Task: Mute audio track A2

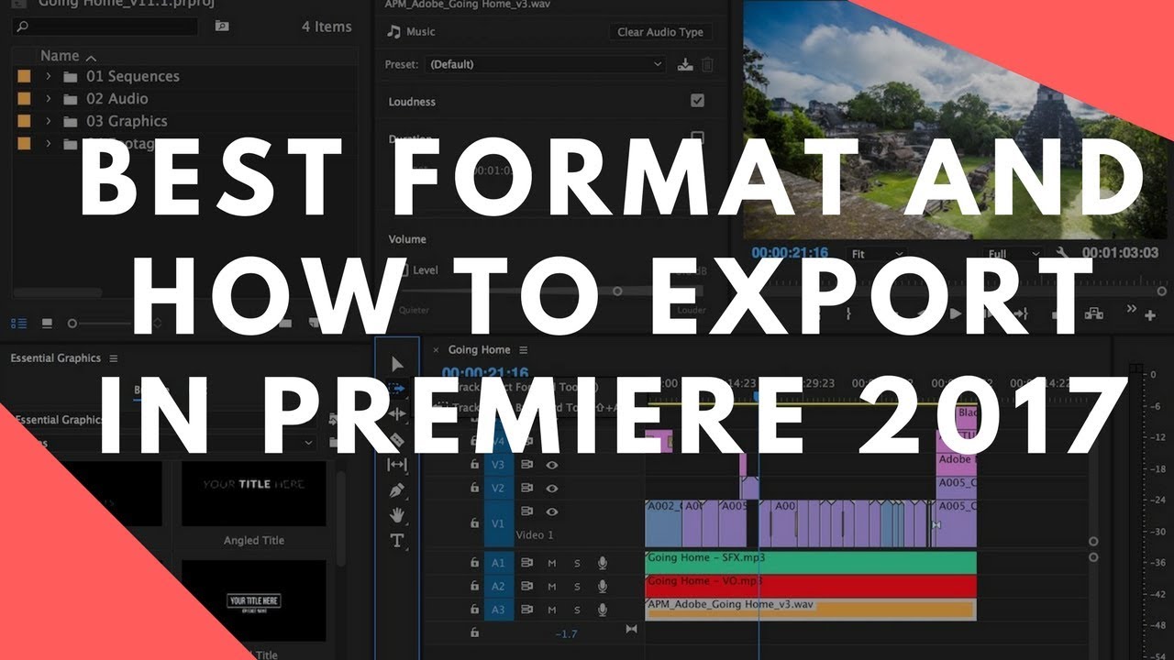Action: point(552,586)
